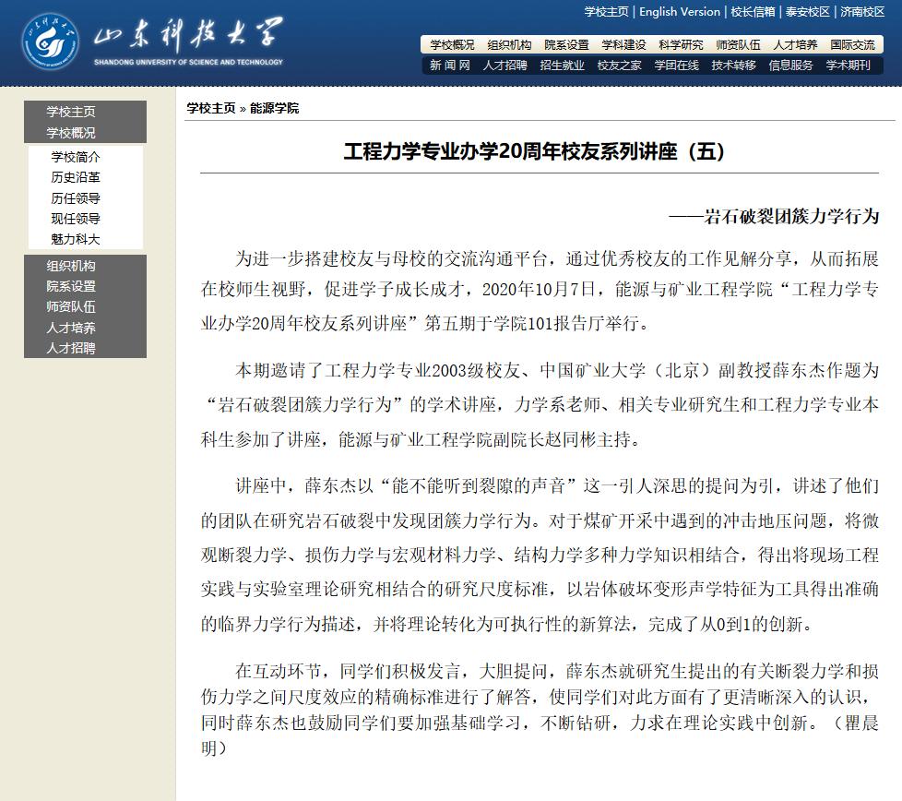This screenshot has height=801, width=902.
Task: Open 学团在线 navigation item
Action: pyautogui.click(x=677, y=66)
